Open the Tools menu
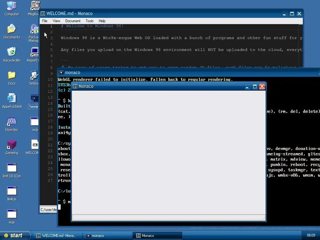This screenshot has height=240, width=320. tap(90, 21)
